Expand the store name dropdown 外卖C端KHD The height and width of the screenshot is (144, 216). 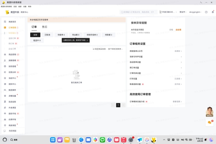click(x=168, y=12)
